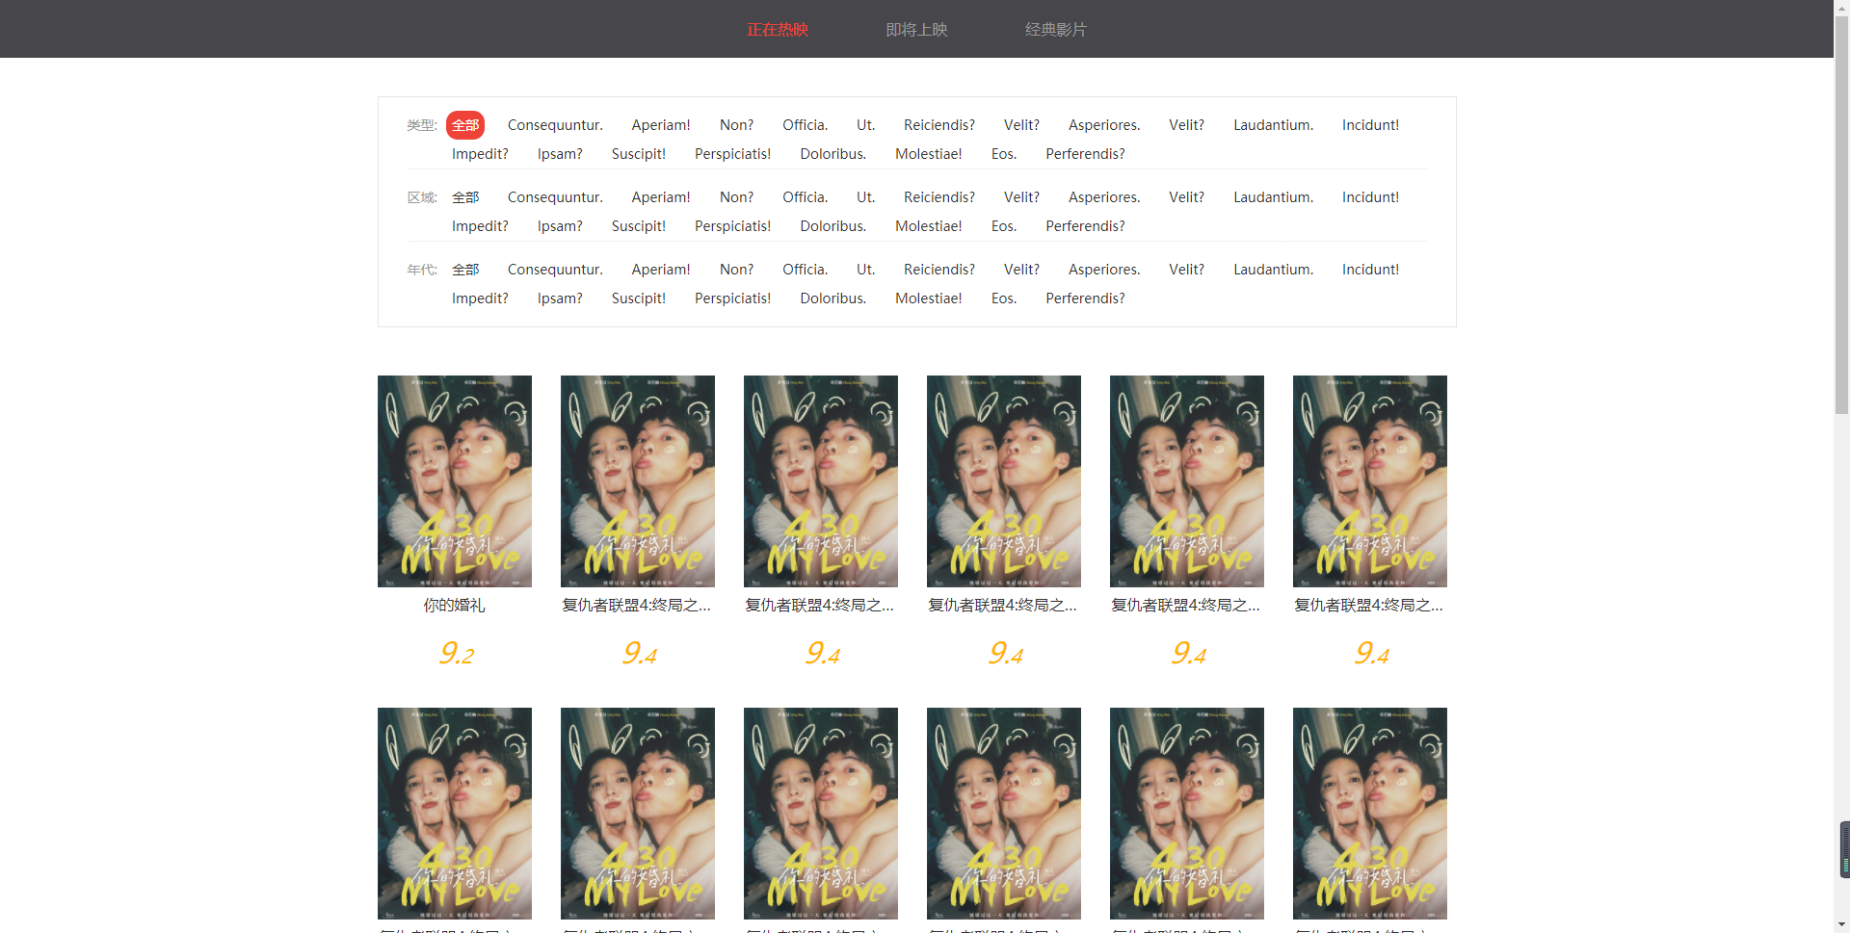Choose Perferendis? in the 年代 filter
1850x933 pixels.
1085,298
